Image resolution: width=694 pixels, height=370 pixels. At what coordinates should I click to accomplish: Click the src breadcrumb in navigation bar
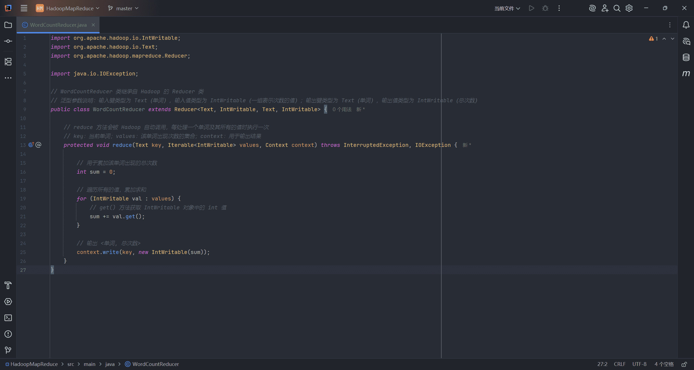point(71,364)
